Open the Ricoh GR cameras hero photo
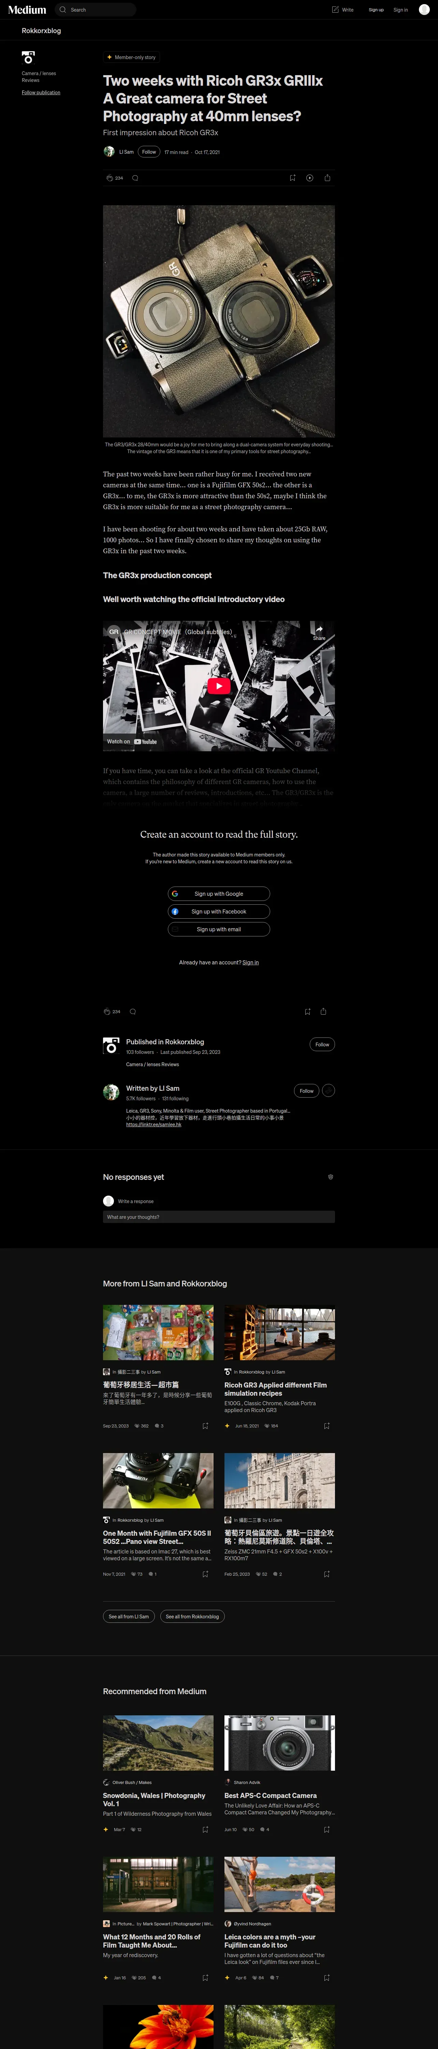This screenshot has height=2049, width=438. coord(219,321)
